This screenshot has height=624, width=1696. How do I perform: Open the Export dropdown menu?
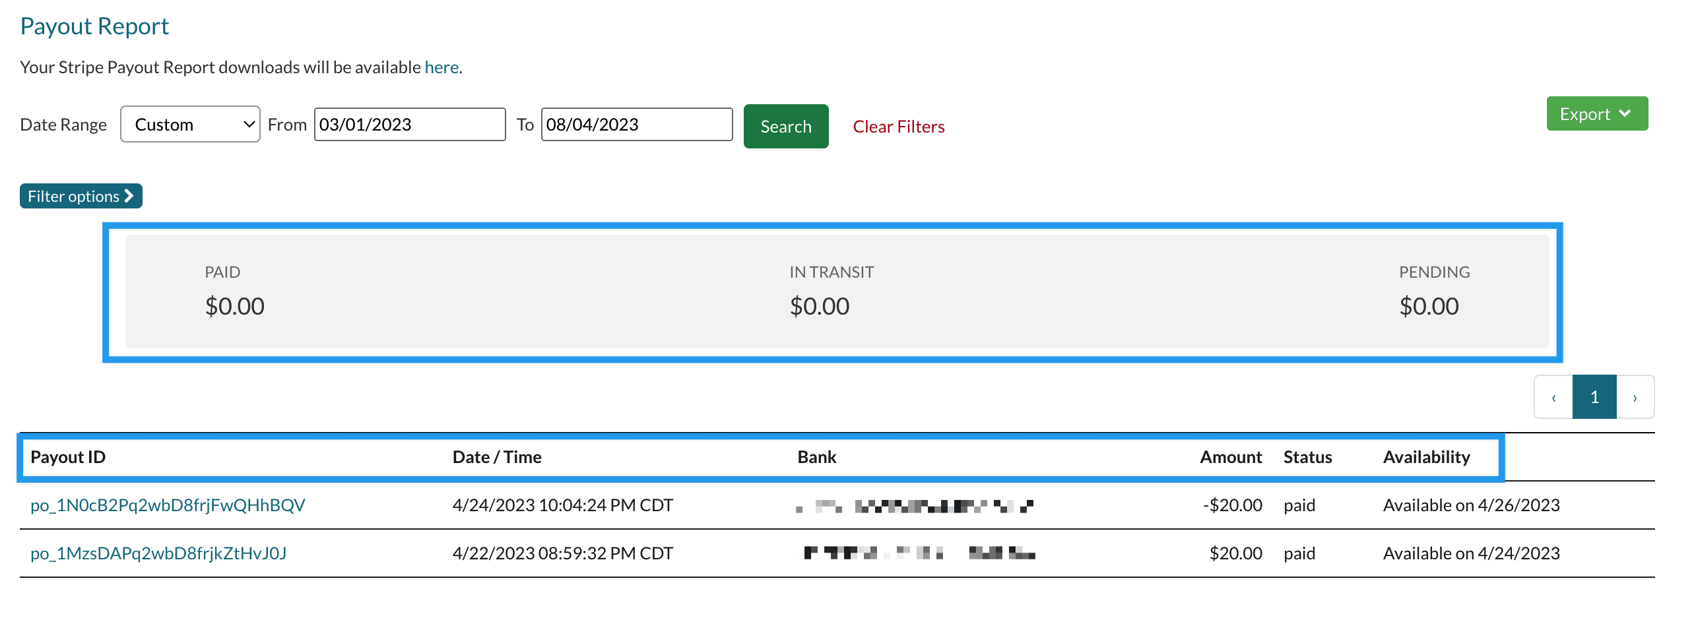click(x=1596, y=114)
